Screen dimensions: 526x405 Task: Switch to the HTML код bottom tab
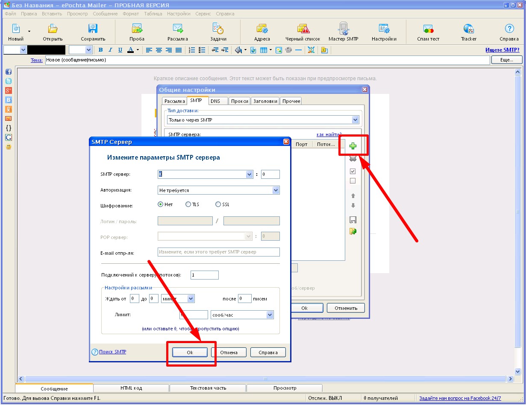tap(131, 388)
